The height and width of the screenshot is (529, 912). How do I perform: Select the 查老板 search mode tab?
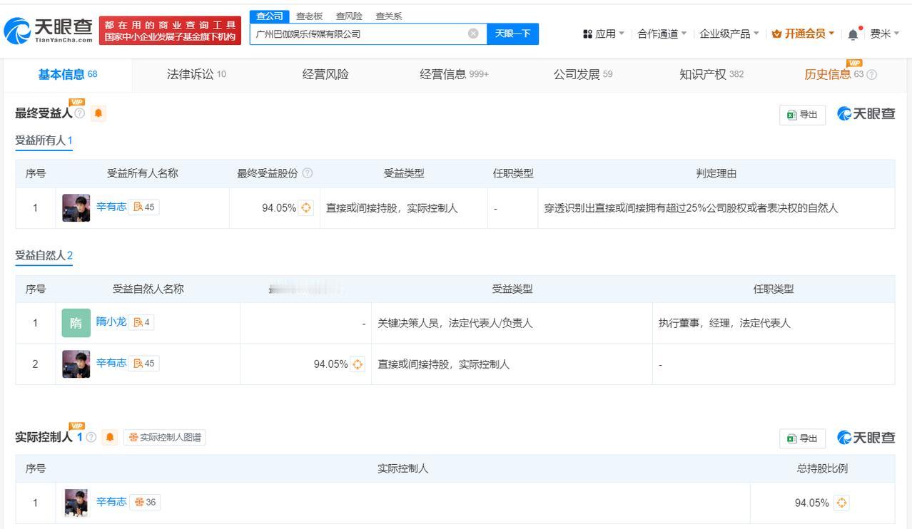pyautogui.click(x=309, y=16)
